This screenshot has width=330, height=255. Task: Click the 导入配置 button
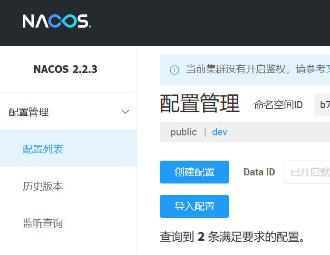(x=194, y=206)
